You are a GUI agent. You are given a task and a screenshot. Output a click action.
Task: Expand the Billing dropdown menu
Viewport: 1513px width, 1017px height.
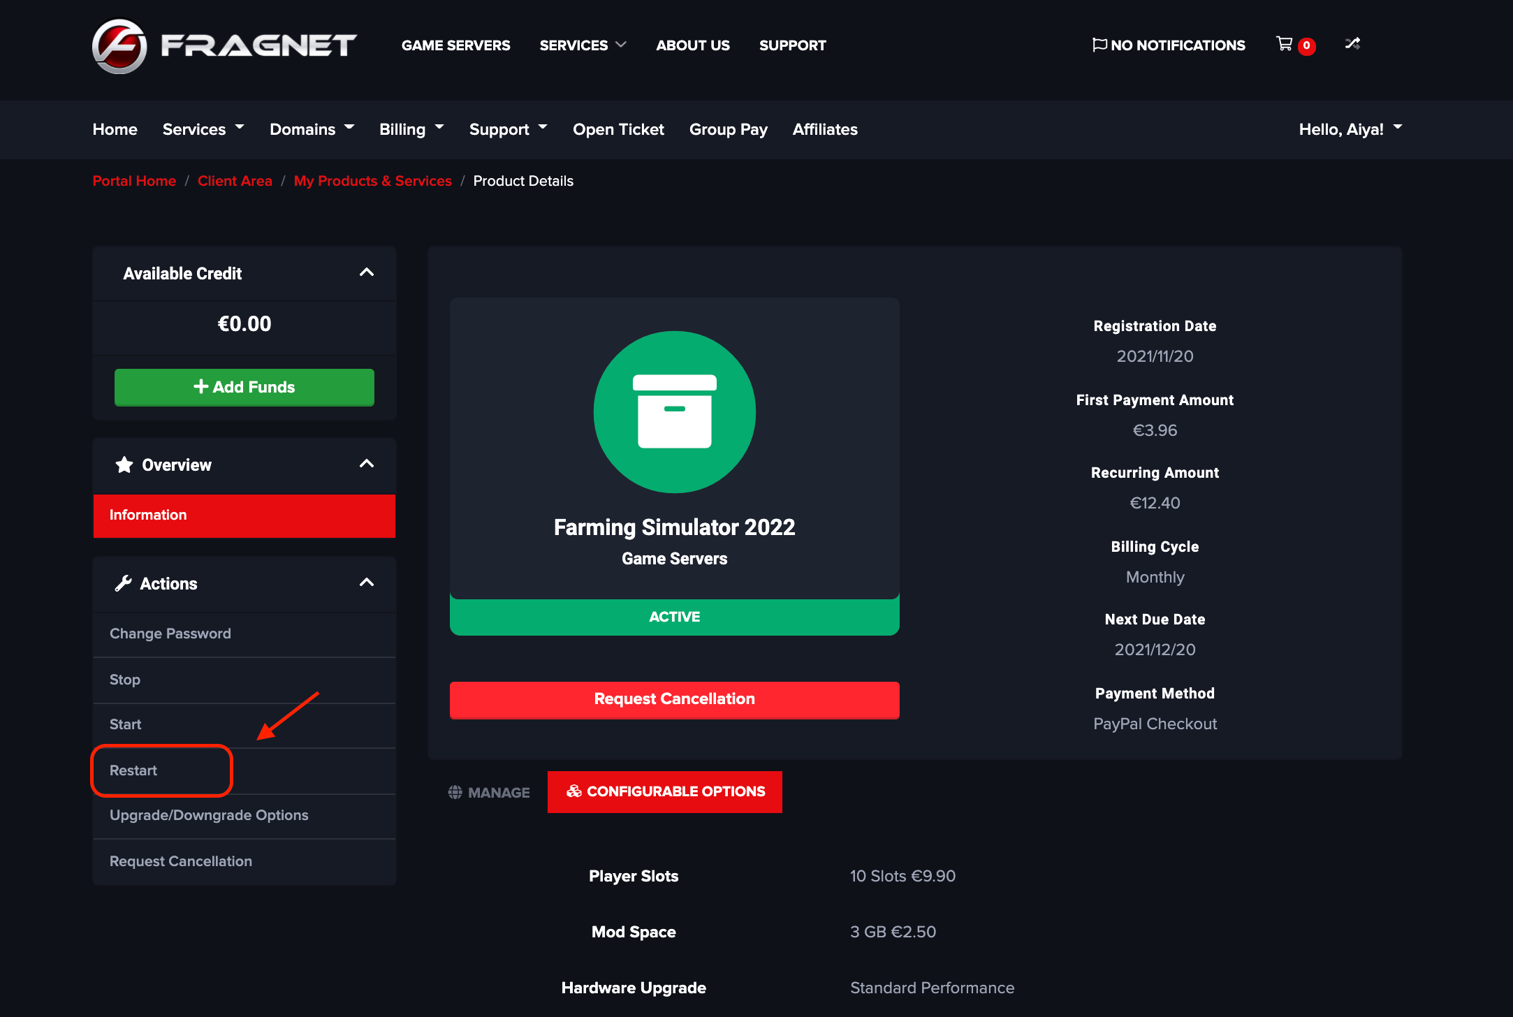(x=411, y=129)
